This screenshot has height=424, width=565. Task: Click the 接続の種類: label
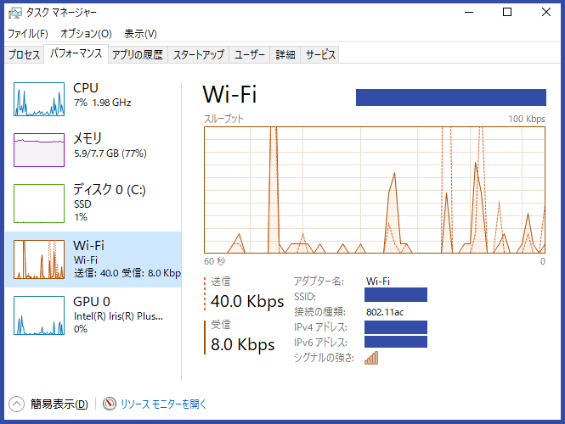tap(319, 312)
